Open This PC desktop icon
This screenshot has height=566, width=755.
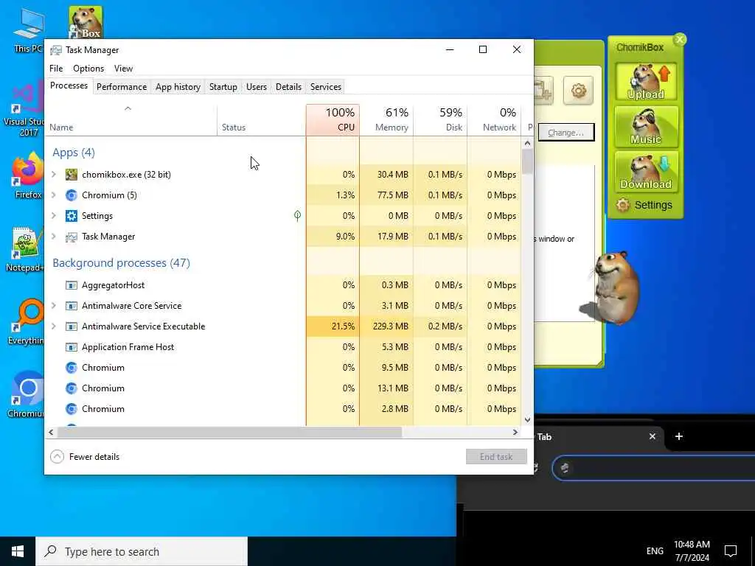[28, 31]
